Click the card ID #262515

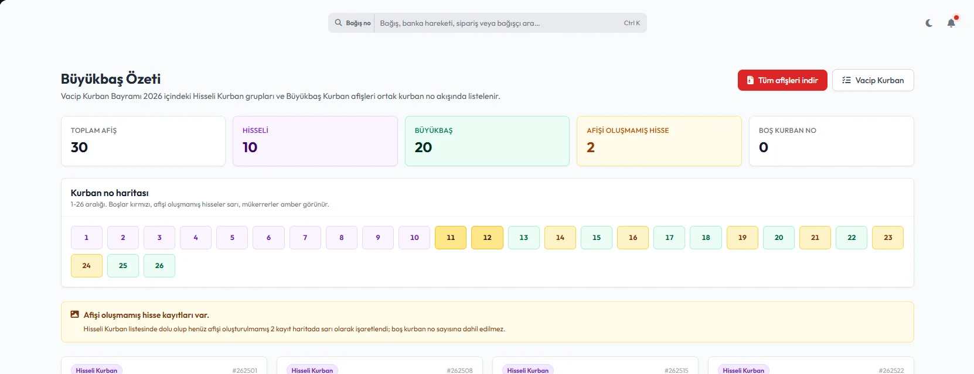coord(676,370)
